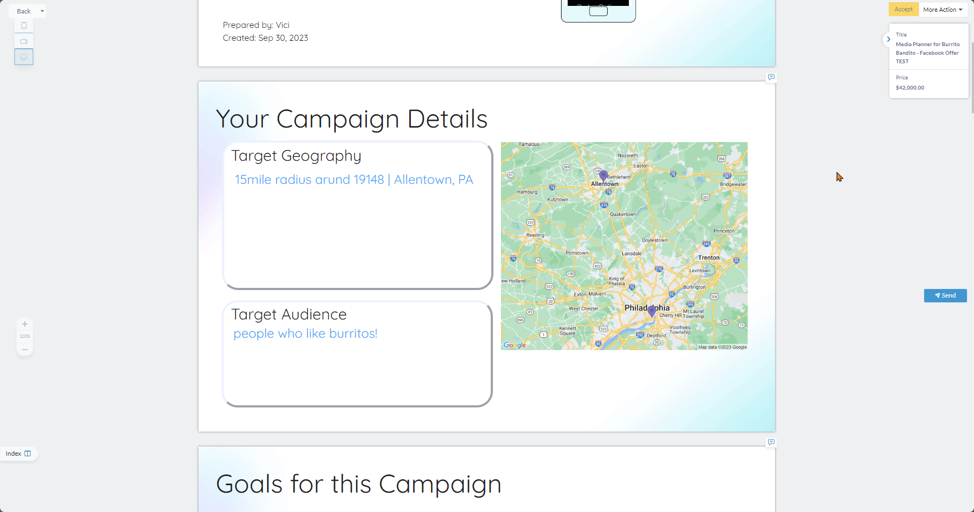
Task: Click the Allentown map pin
Action: point(603,175)
